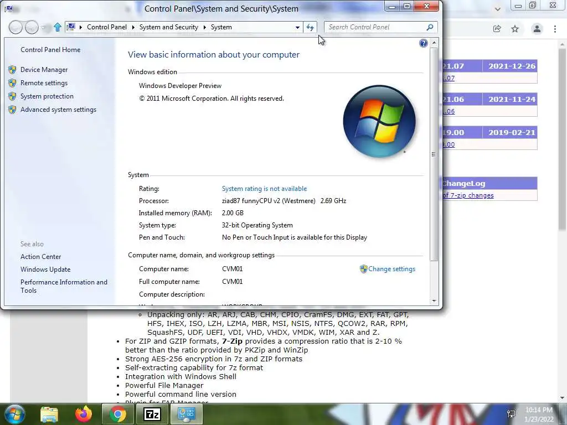
Task: Open Device Manager from the sidebar
Action: click(44, 69)
